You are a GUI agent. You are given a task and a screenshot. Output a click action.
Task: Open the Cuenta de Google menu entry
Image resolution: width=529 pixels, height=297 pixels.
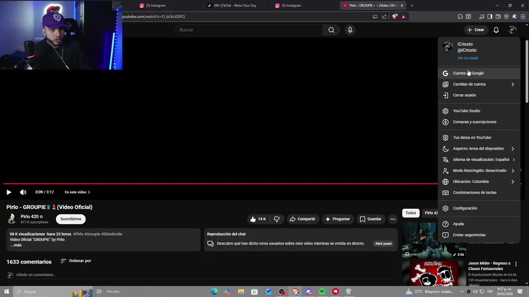(x=479, y=73)
